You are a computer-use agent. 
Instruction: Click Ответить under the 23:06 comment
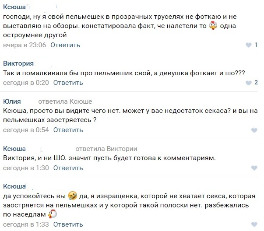[x=65, y=45]
